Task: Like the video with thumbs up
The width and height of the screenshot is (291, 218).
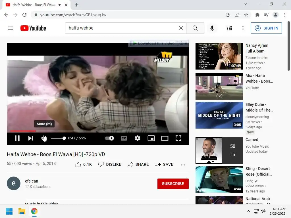Action: point(84,164)
